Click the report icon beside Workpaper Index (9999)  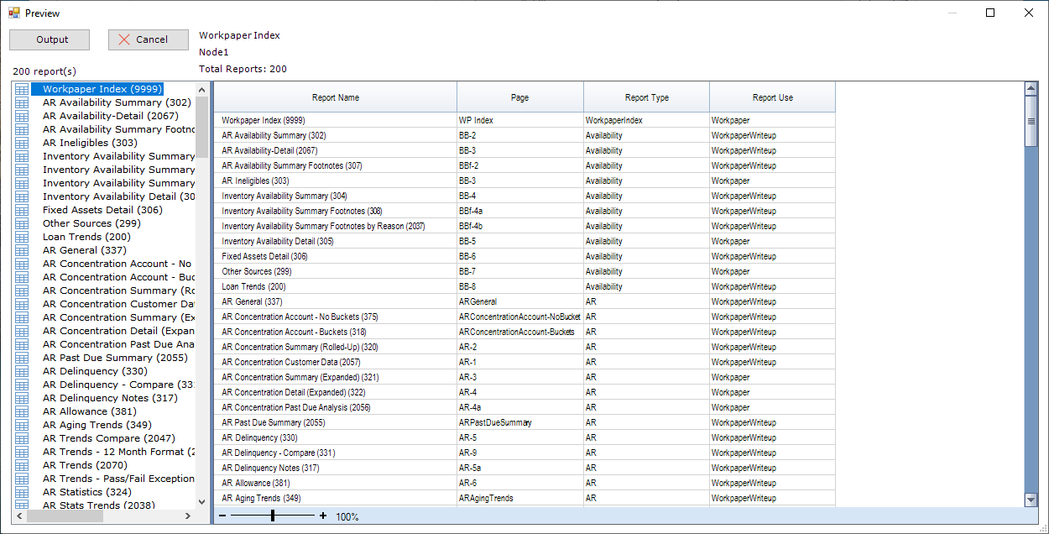click(x=22, y=89)
